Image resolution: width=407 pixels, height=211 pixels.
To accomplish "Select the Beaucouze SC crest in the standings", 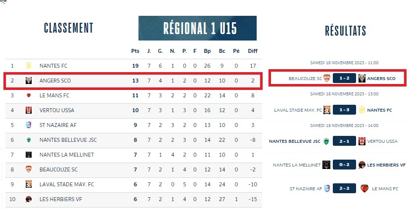I will pyautogui.click(x=28, y=169).
